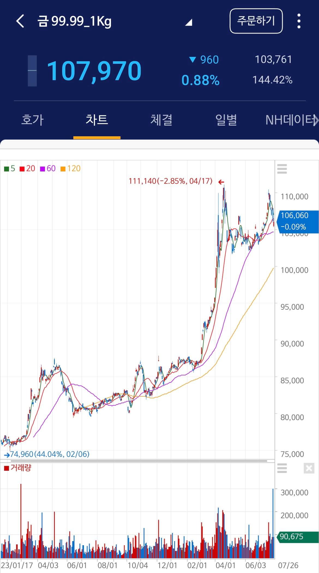The height and width of the screenshot is (573, 319).
Task: Tap the 주문하기 order button
Action: tap(256, 21)
